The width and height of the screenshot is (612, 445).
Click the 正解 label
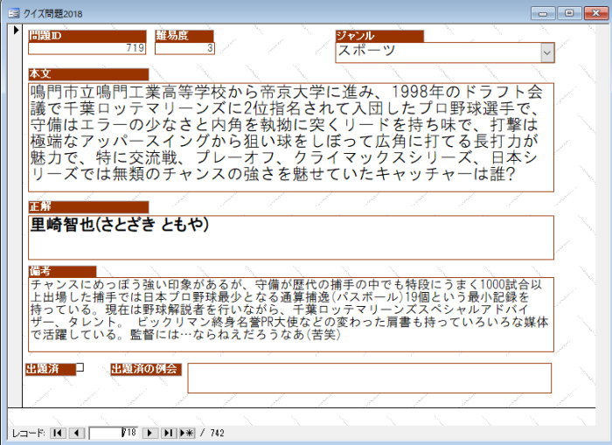pos(88,207)
